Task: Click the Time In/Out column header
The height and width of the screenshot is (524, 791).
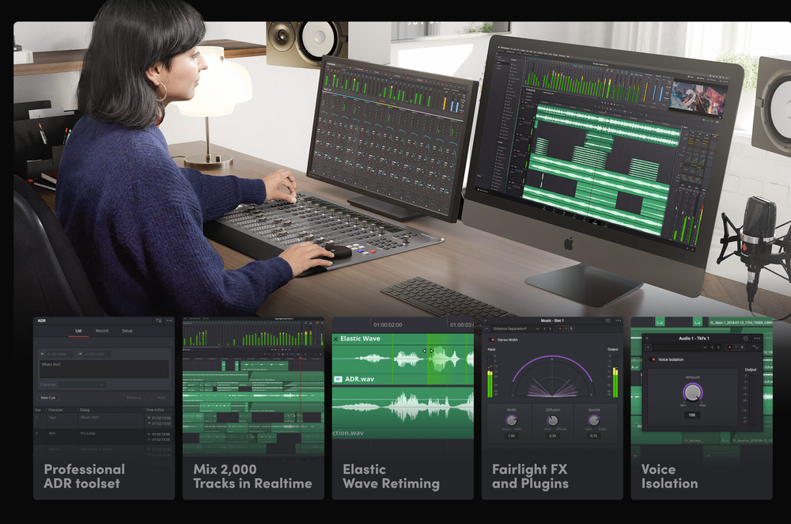Action: pos(155,410)
